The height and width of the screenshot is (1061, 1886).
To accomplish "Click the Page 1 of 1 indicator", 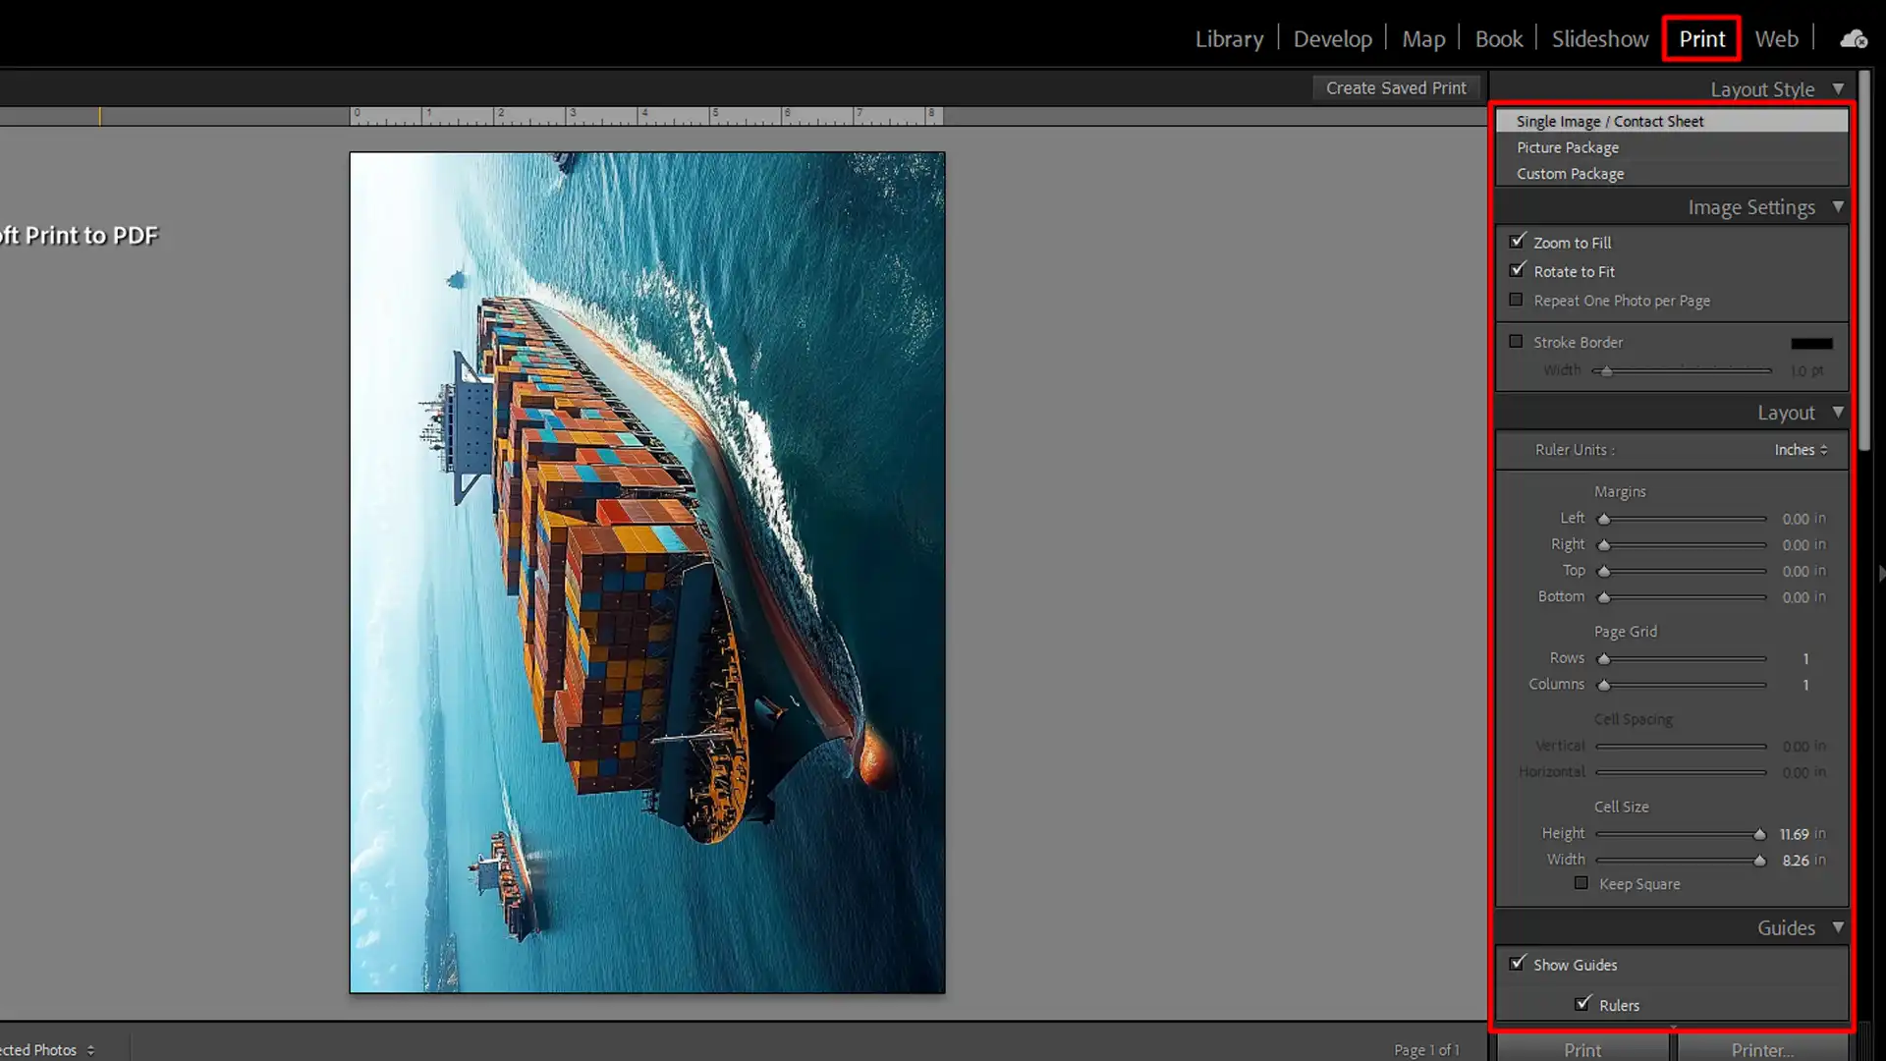I will pos(1426,1050).
